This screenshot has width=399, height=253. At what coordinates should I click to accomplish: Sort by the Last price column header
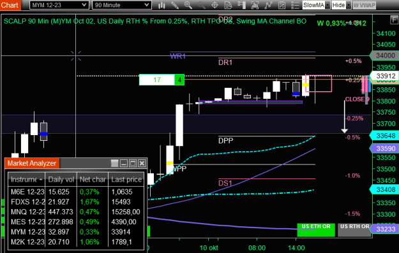(x=126, y=179)
